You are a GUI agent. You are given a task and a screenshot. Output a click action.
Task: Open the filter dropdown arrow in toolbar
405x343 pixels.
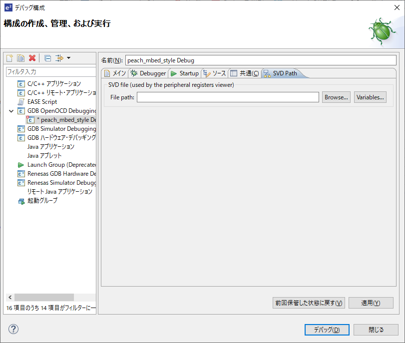pos(69,58)
